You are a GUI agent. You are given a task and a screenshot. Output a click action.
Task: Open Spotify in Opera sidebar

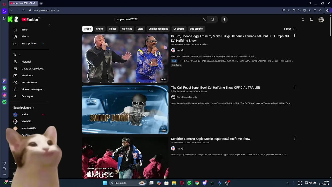(4, 102)
